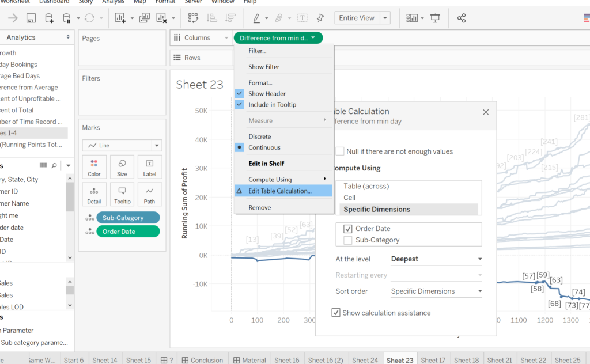Screen dimensions: 590x364
Task: Open the Sort order Specific Dimensions dropdown
Action: click(x=437, y=291)
